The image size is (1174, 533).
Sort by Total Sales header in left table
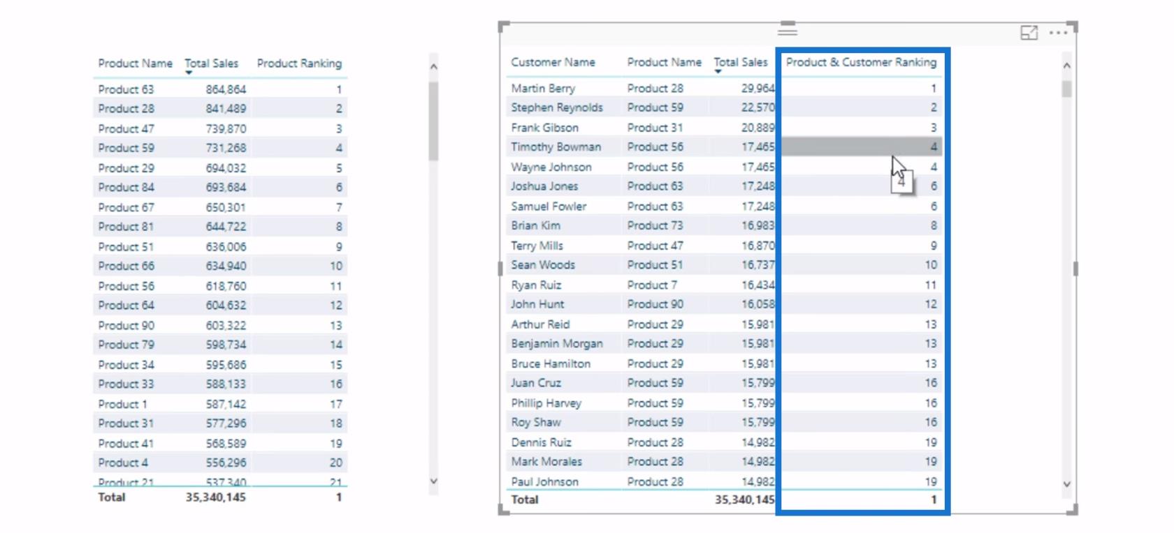coord(211,63)
